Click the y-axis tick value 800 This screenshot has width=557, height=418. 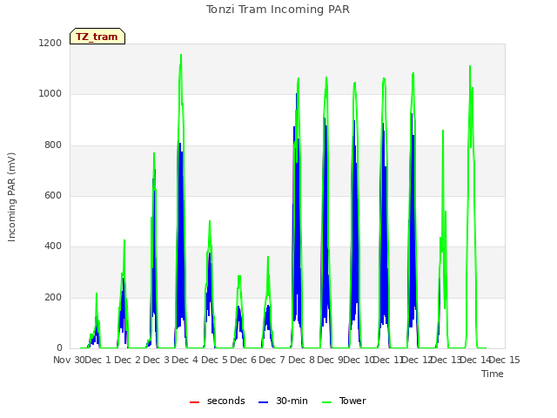click(53, 145)
